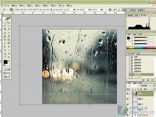Hide layer 图层 5 via its eye icon
The width and height of the screenshot is (156, 117).
(x=128, y=104)
